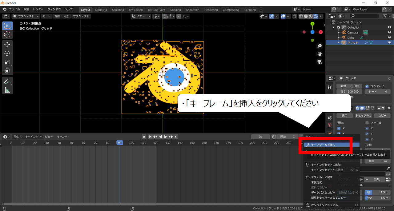Click the outliner search field

click(x=364, y=16)
